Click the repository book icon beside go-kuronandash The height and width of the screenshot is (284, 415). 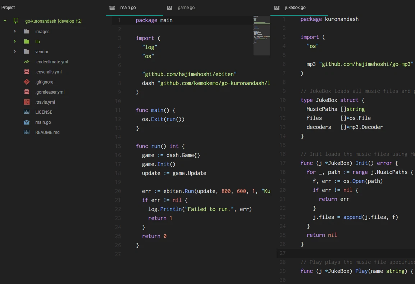(15, 21)
